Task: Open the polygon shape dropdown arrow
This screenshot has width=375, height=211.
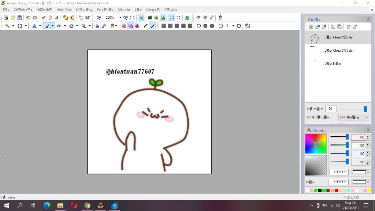Action: pyautogui.click(x=77, y=26)
